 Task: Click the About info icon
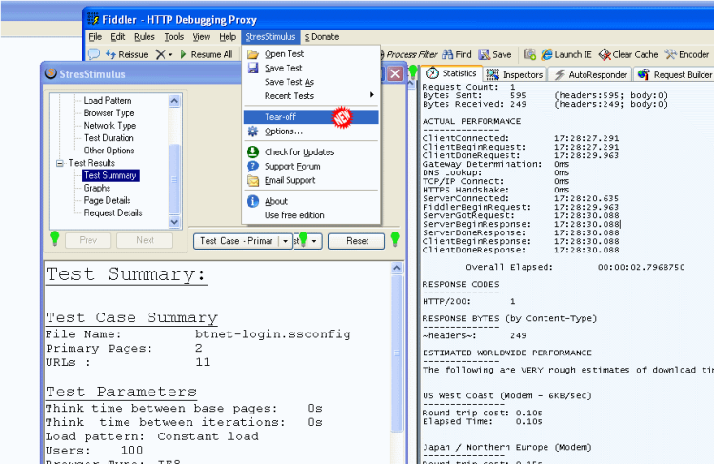pos(252,201)
